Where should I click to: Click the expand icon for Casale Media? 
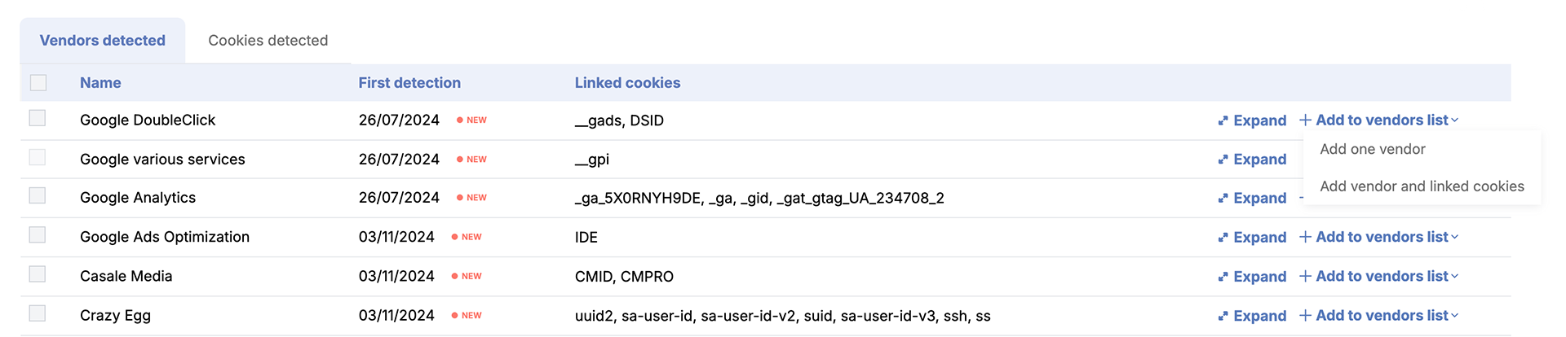click(x=1223, y=277)
